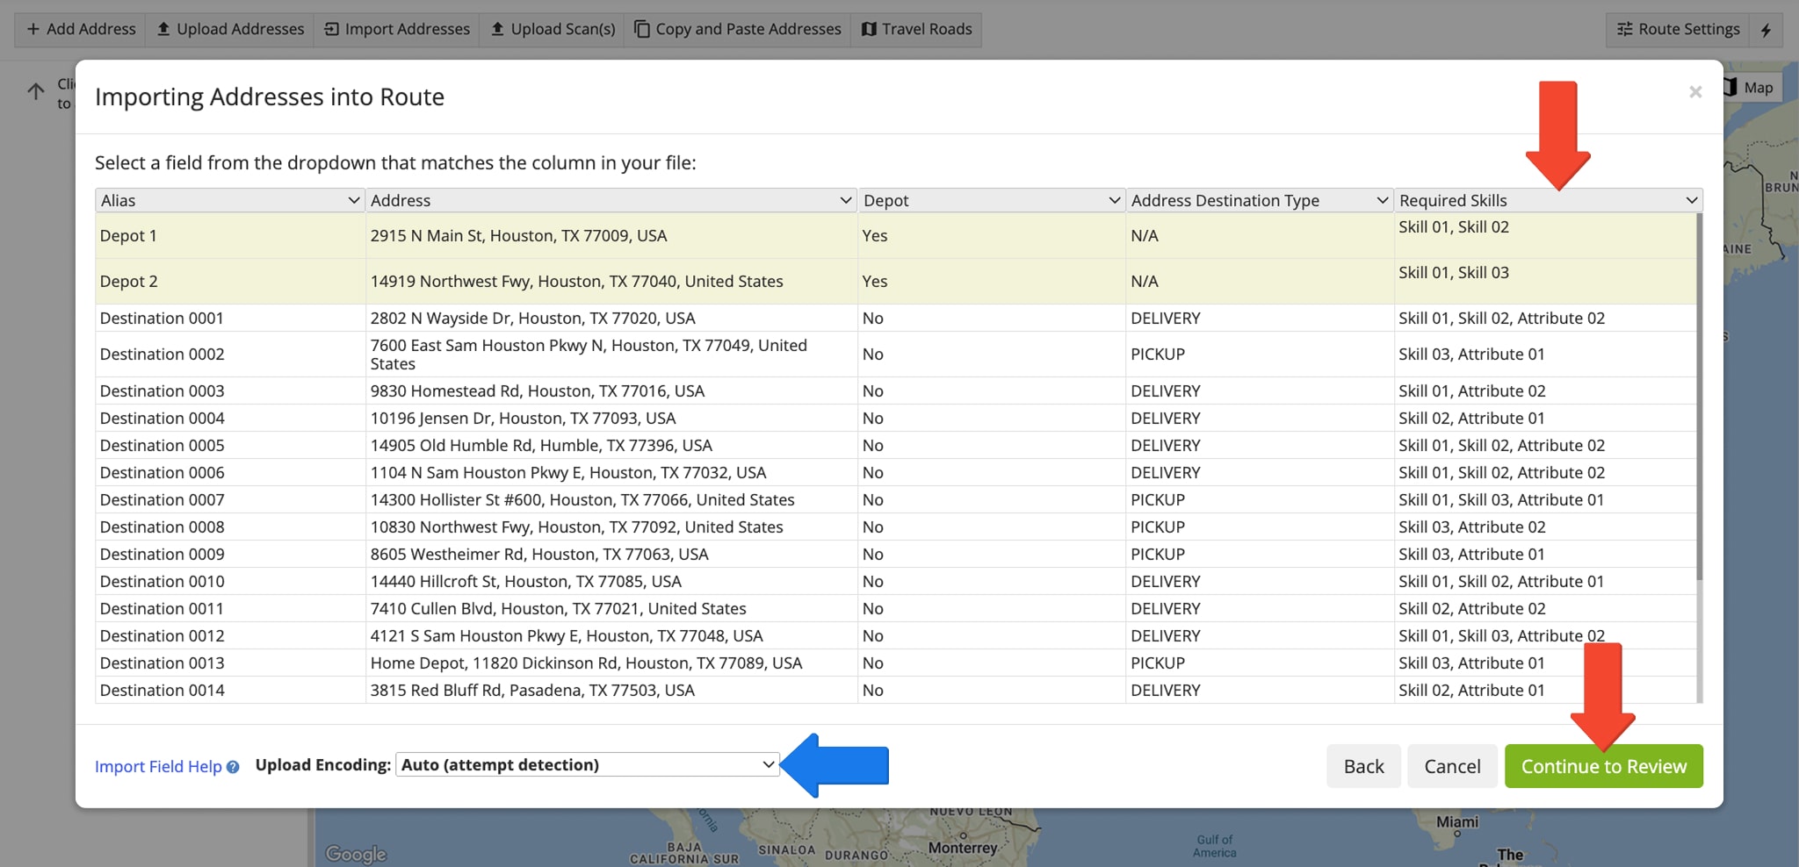Image resolution: width=1799 pixels, height=867 pixels.
Task: Open the Alias column field dropdown
Action: coord(229,200)
